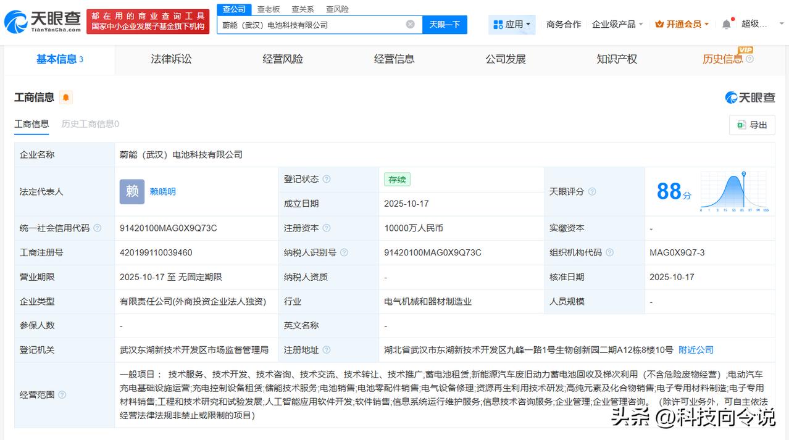
Task: Click the Excel icon beside 导出
Action: [x=740, y=125]
